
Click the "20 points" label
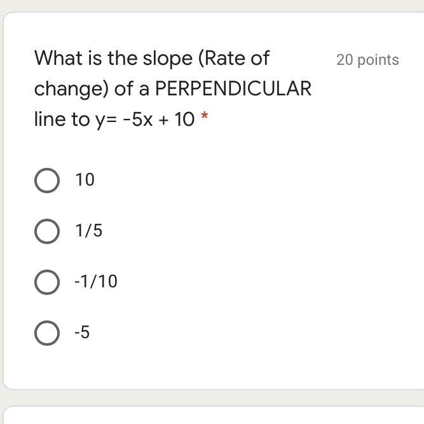tap(367, 60)
